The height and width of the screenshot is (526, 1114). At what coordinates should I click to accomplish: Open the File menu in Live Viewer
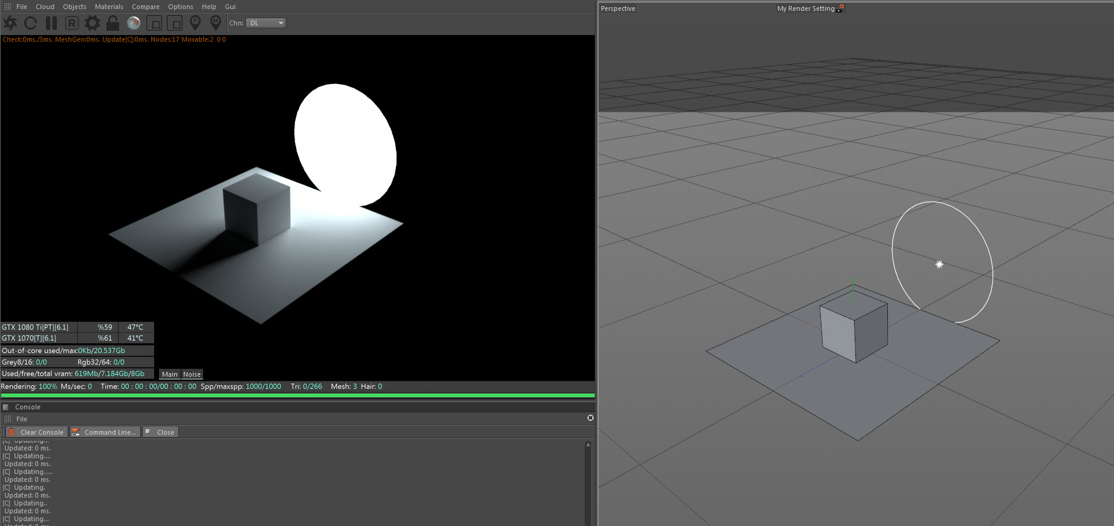click(x=22, y=7)
